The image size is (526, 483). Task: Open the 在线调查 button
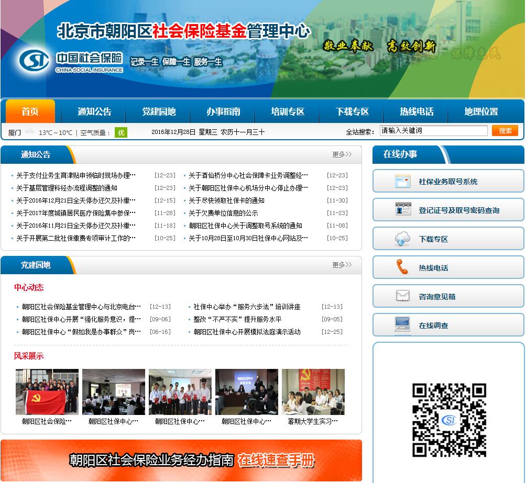448,325
